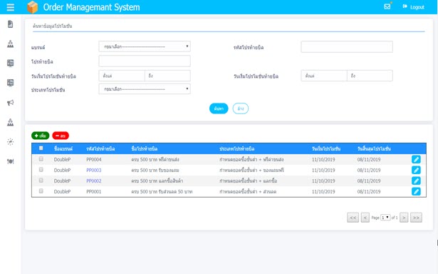Click the Order Managemant System title
The height and width of the screenshot is (274, 438).
91,7
